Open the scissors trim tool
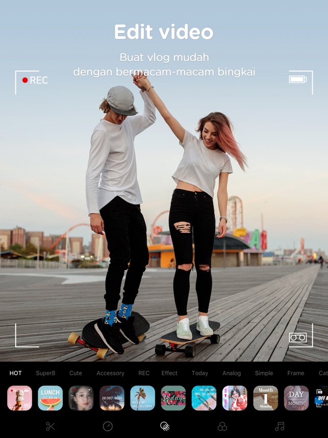Screen dimensions: 328x438 click(x=51, y=426)
